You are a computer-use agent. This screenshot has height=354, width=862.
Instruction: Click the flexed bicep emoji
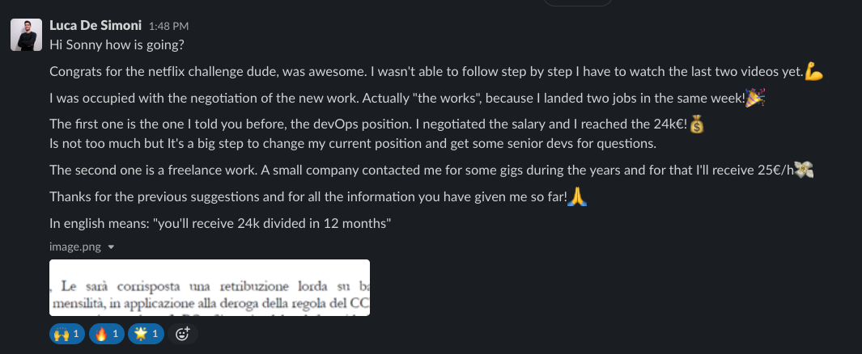coord(814,73)
